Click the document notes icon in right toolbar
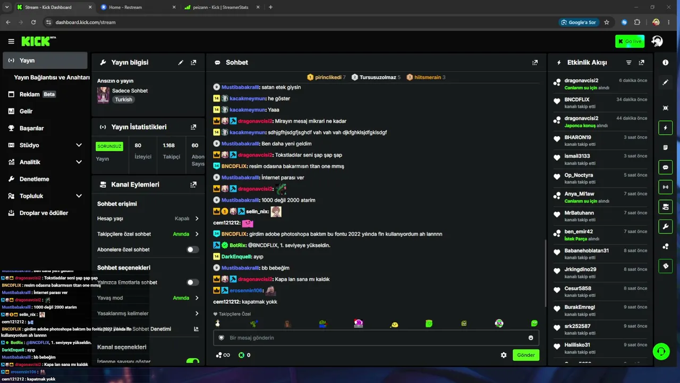 point(666,147)
